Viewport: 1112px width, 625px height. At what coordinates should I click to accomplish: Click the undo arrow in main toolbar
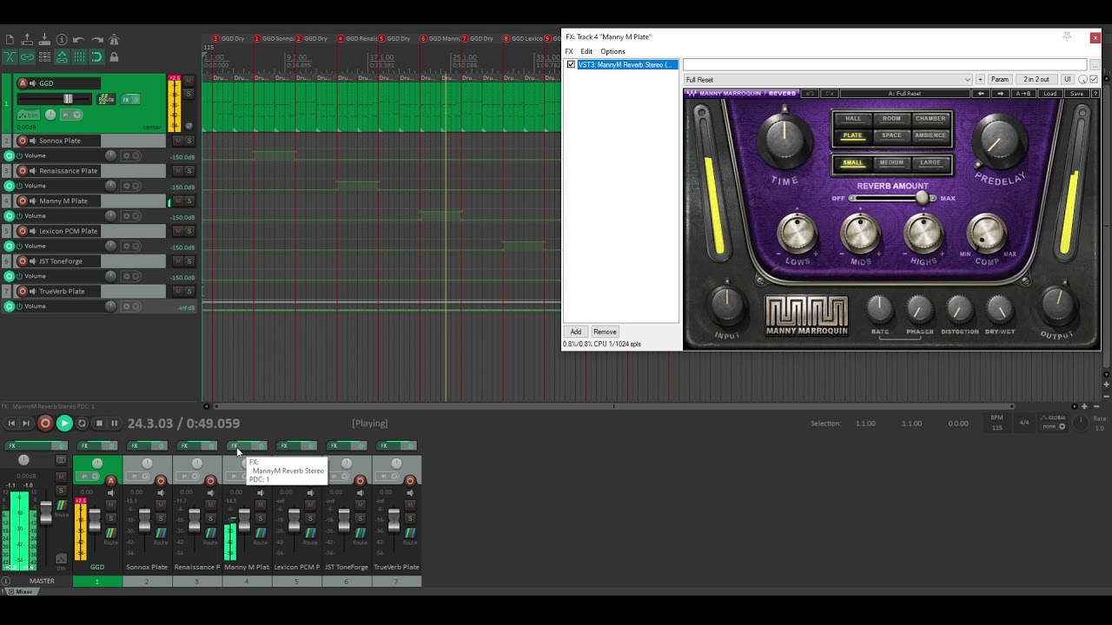78,40
